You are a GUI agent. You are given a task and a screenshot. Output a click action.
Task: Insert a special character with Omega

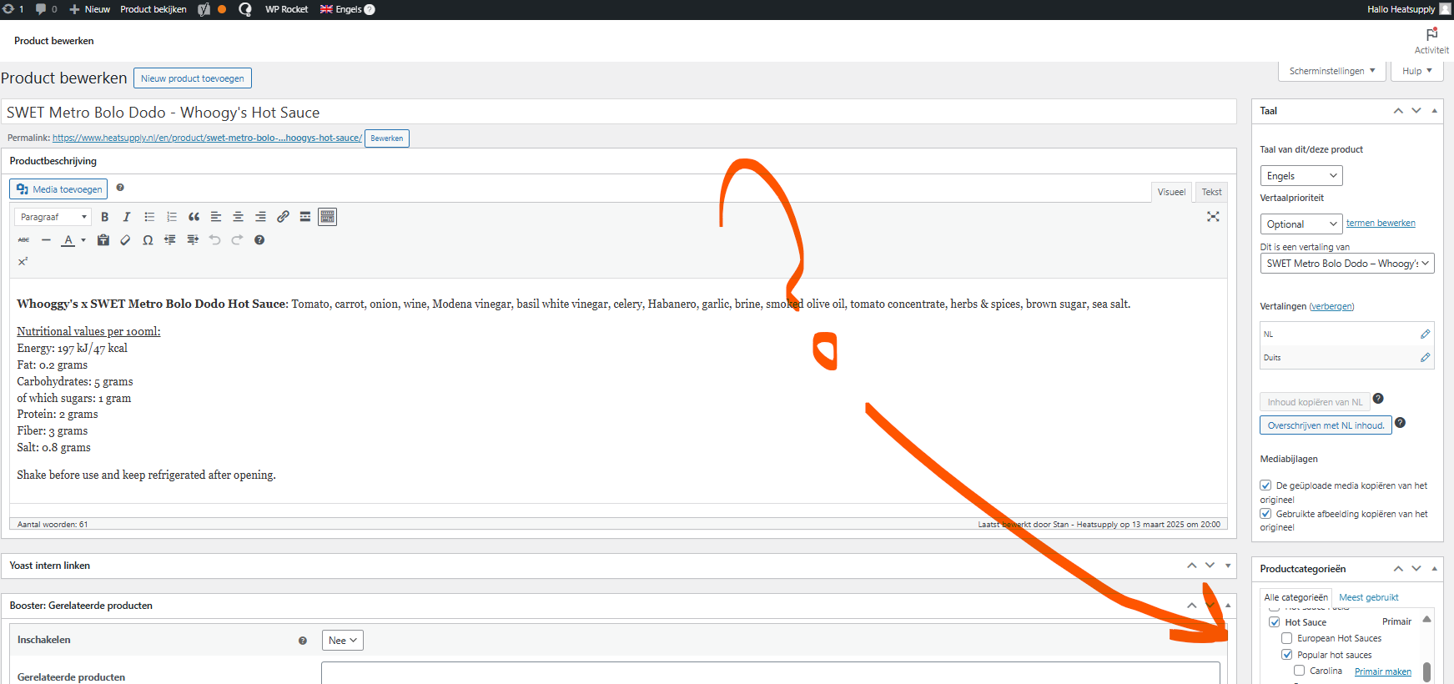tap(148, 240)
